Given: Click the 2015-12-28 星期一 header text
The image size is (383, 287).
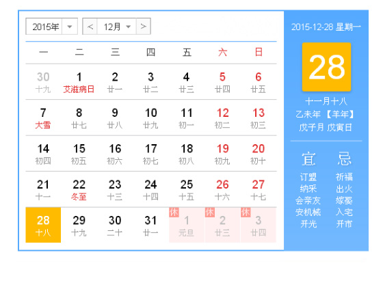Looking at the screenshot, I should pyautogui.click(x=326, y=27).
